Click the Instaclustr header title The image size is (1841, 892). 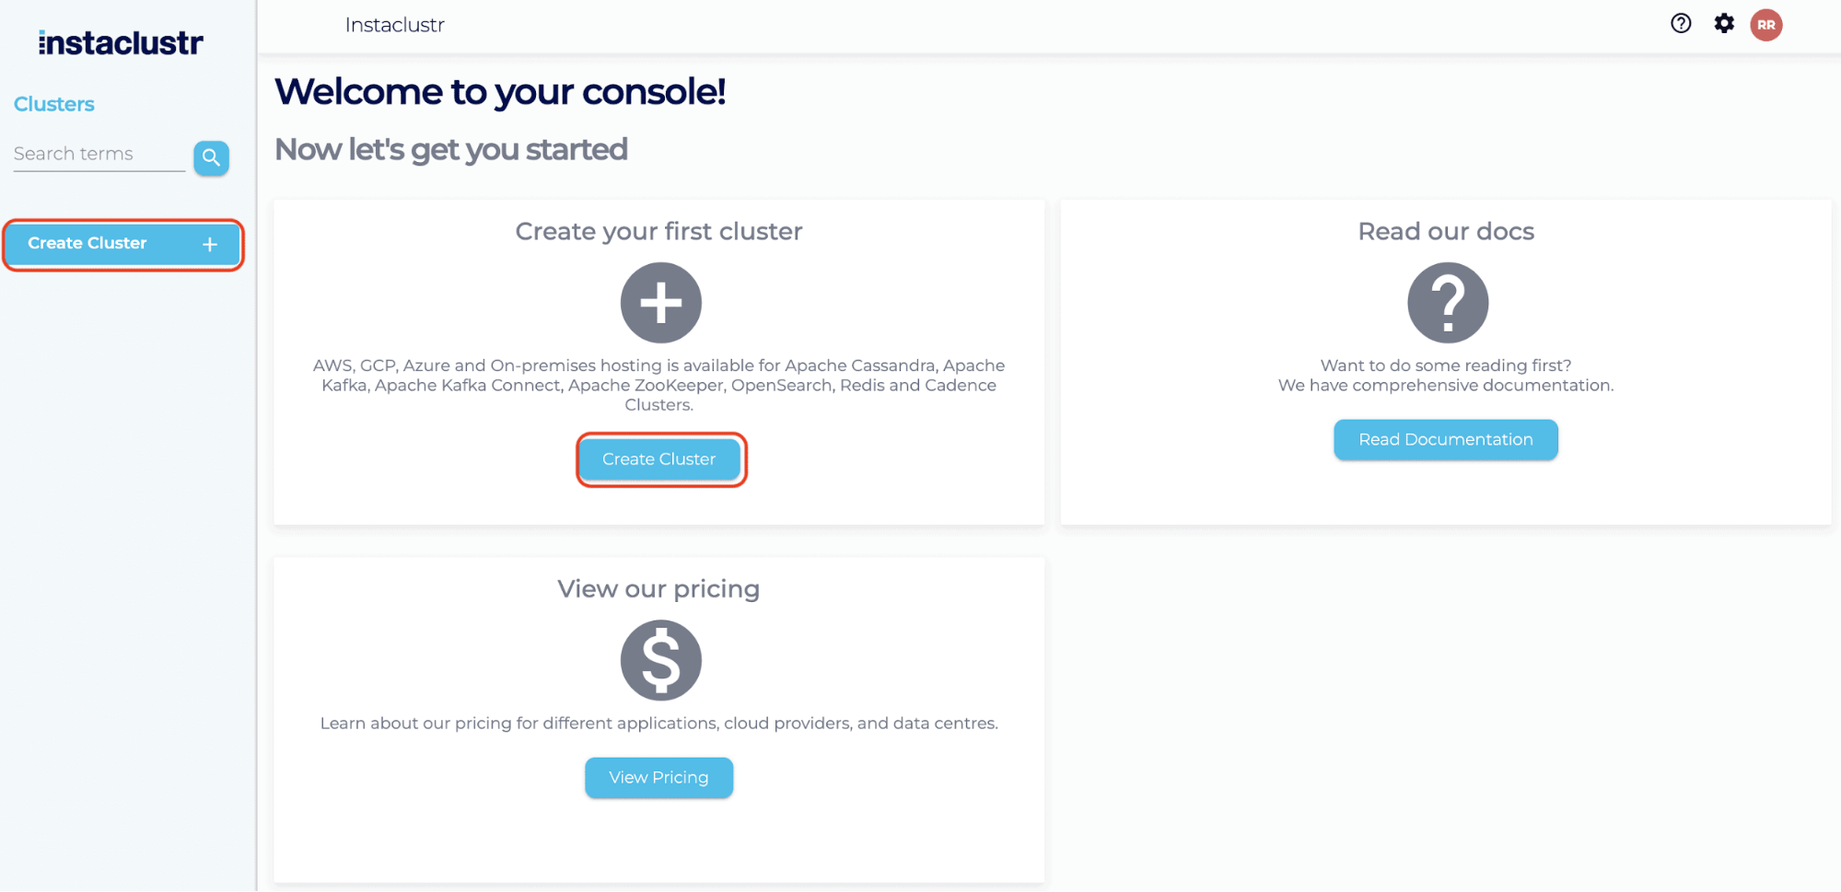394,25
